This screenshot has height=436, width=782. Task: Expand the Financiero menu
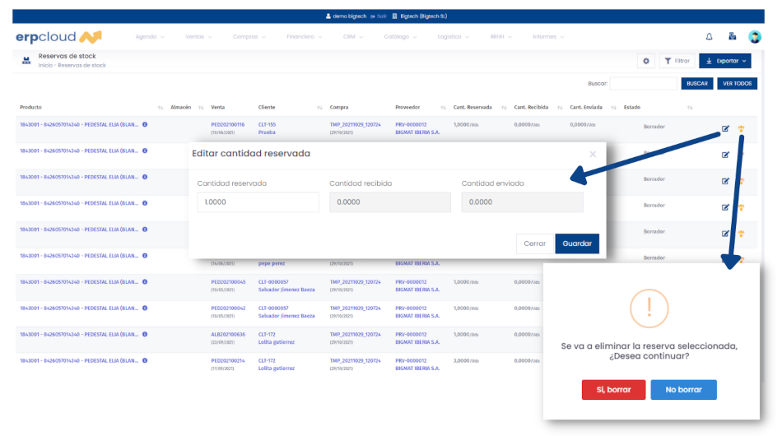305,37
